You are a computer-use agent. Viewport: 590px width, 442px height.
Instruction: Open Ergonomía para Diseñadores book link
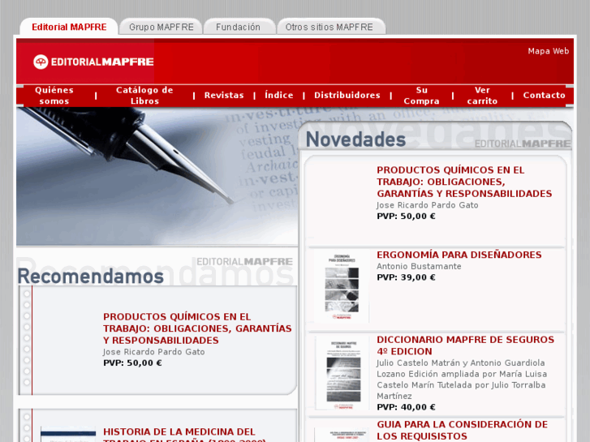coord(459,255)
